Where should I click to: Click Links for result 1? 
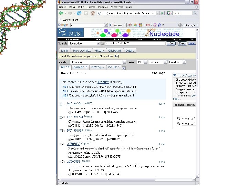point(162,104)
